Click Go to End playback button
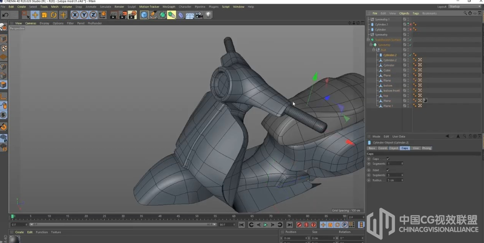The width and height of the screenshot is (484, 243). (x=289, y=225)
